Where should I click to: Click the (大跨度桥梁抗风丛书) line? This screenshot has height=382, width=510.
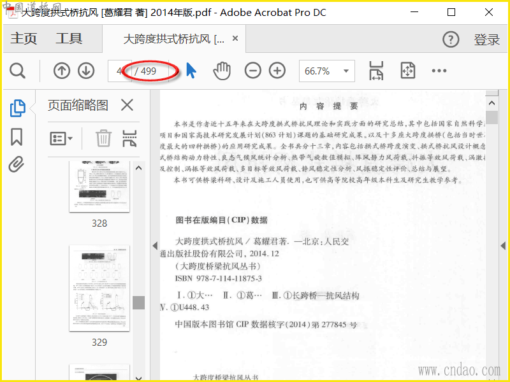(x=218, y=266)
